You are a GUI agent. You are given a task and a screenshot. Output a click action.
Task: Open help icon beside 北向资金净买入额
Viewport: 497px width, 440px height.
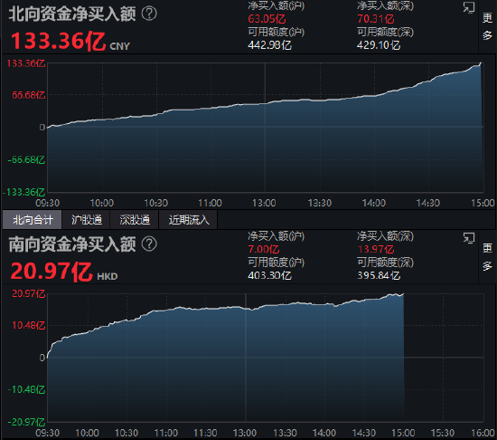point(149,14)
